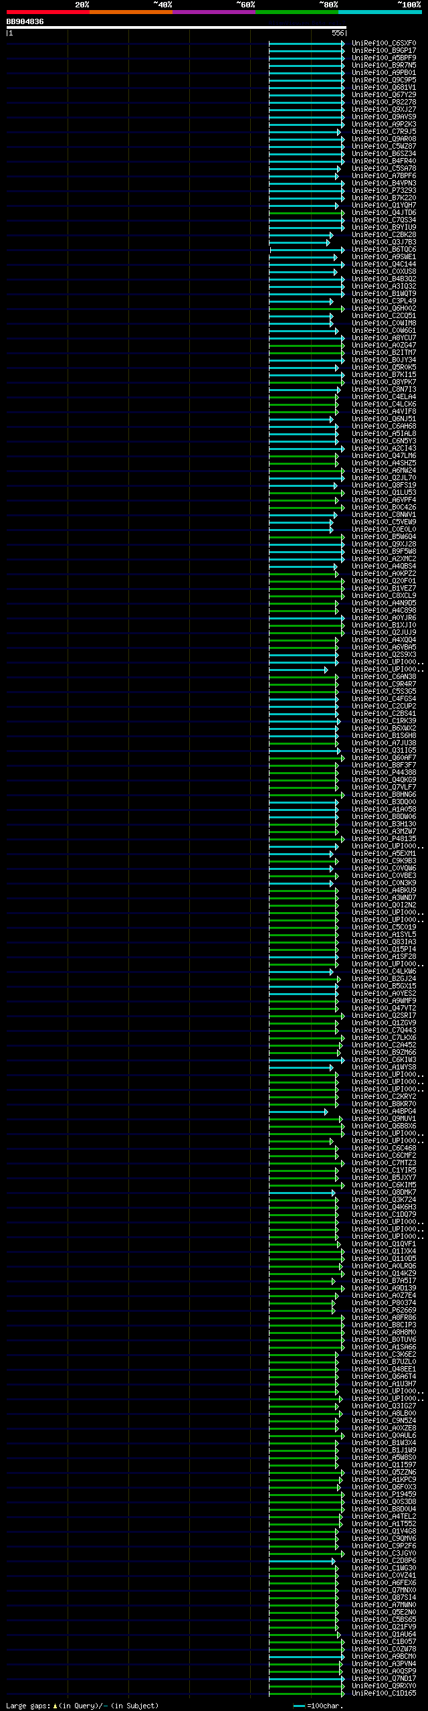Select hit label UniRef100_B4VPN3
The height and width of the screenshot is (1711, 428).
click(x=384, y=183)
